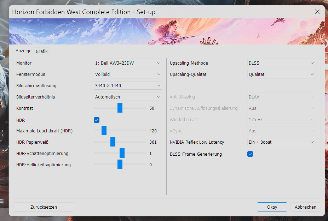Untick the HDR checkbox
Screen dimensions: 328x221
pos(97,120)
